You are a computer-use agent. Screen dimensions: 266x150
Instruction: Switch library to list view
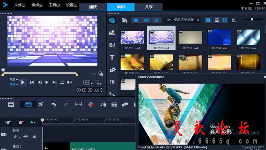pos(217,20)
